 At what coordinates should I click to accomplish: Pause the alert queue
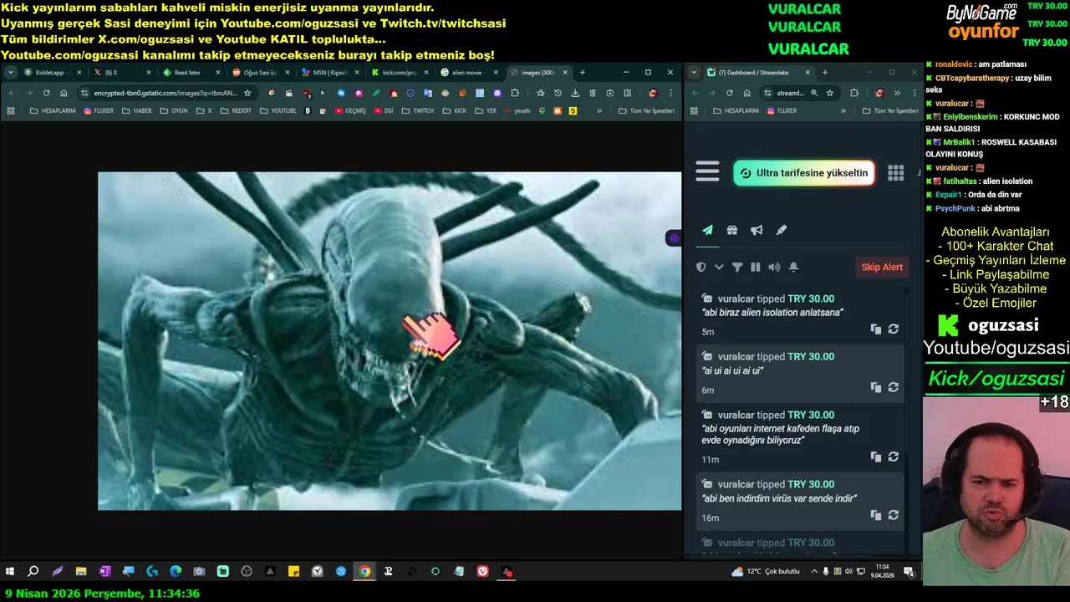pyautogui.click(x=756, y=267)
